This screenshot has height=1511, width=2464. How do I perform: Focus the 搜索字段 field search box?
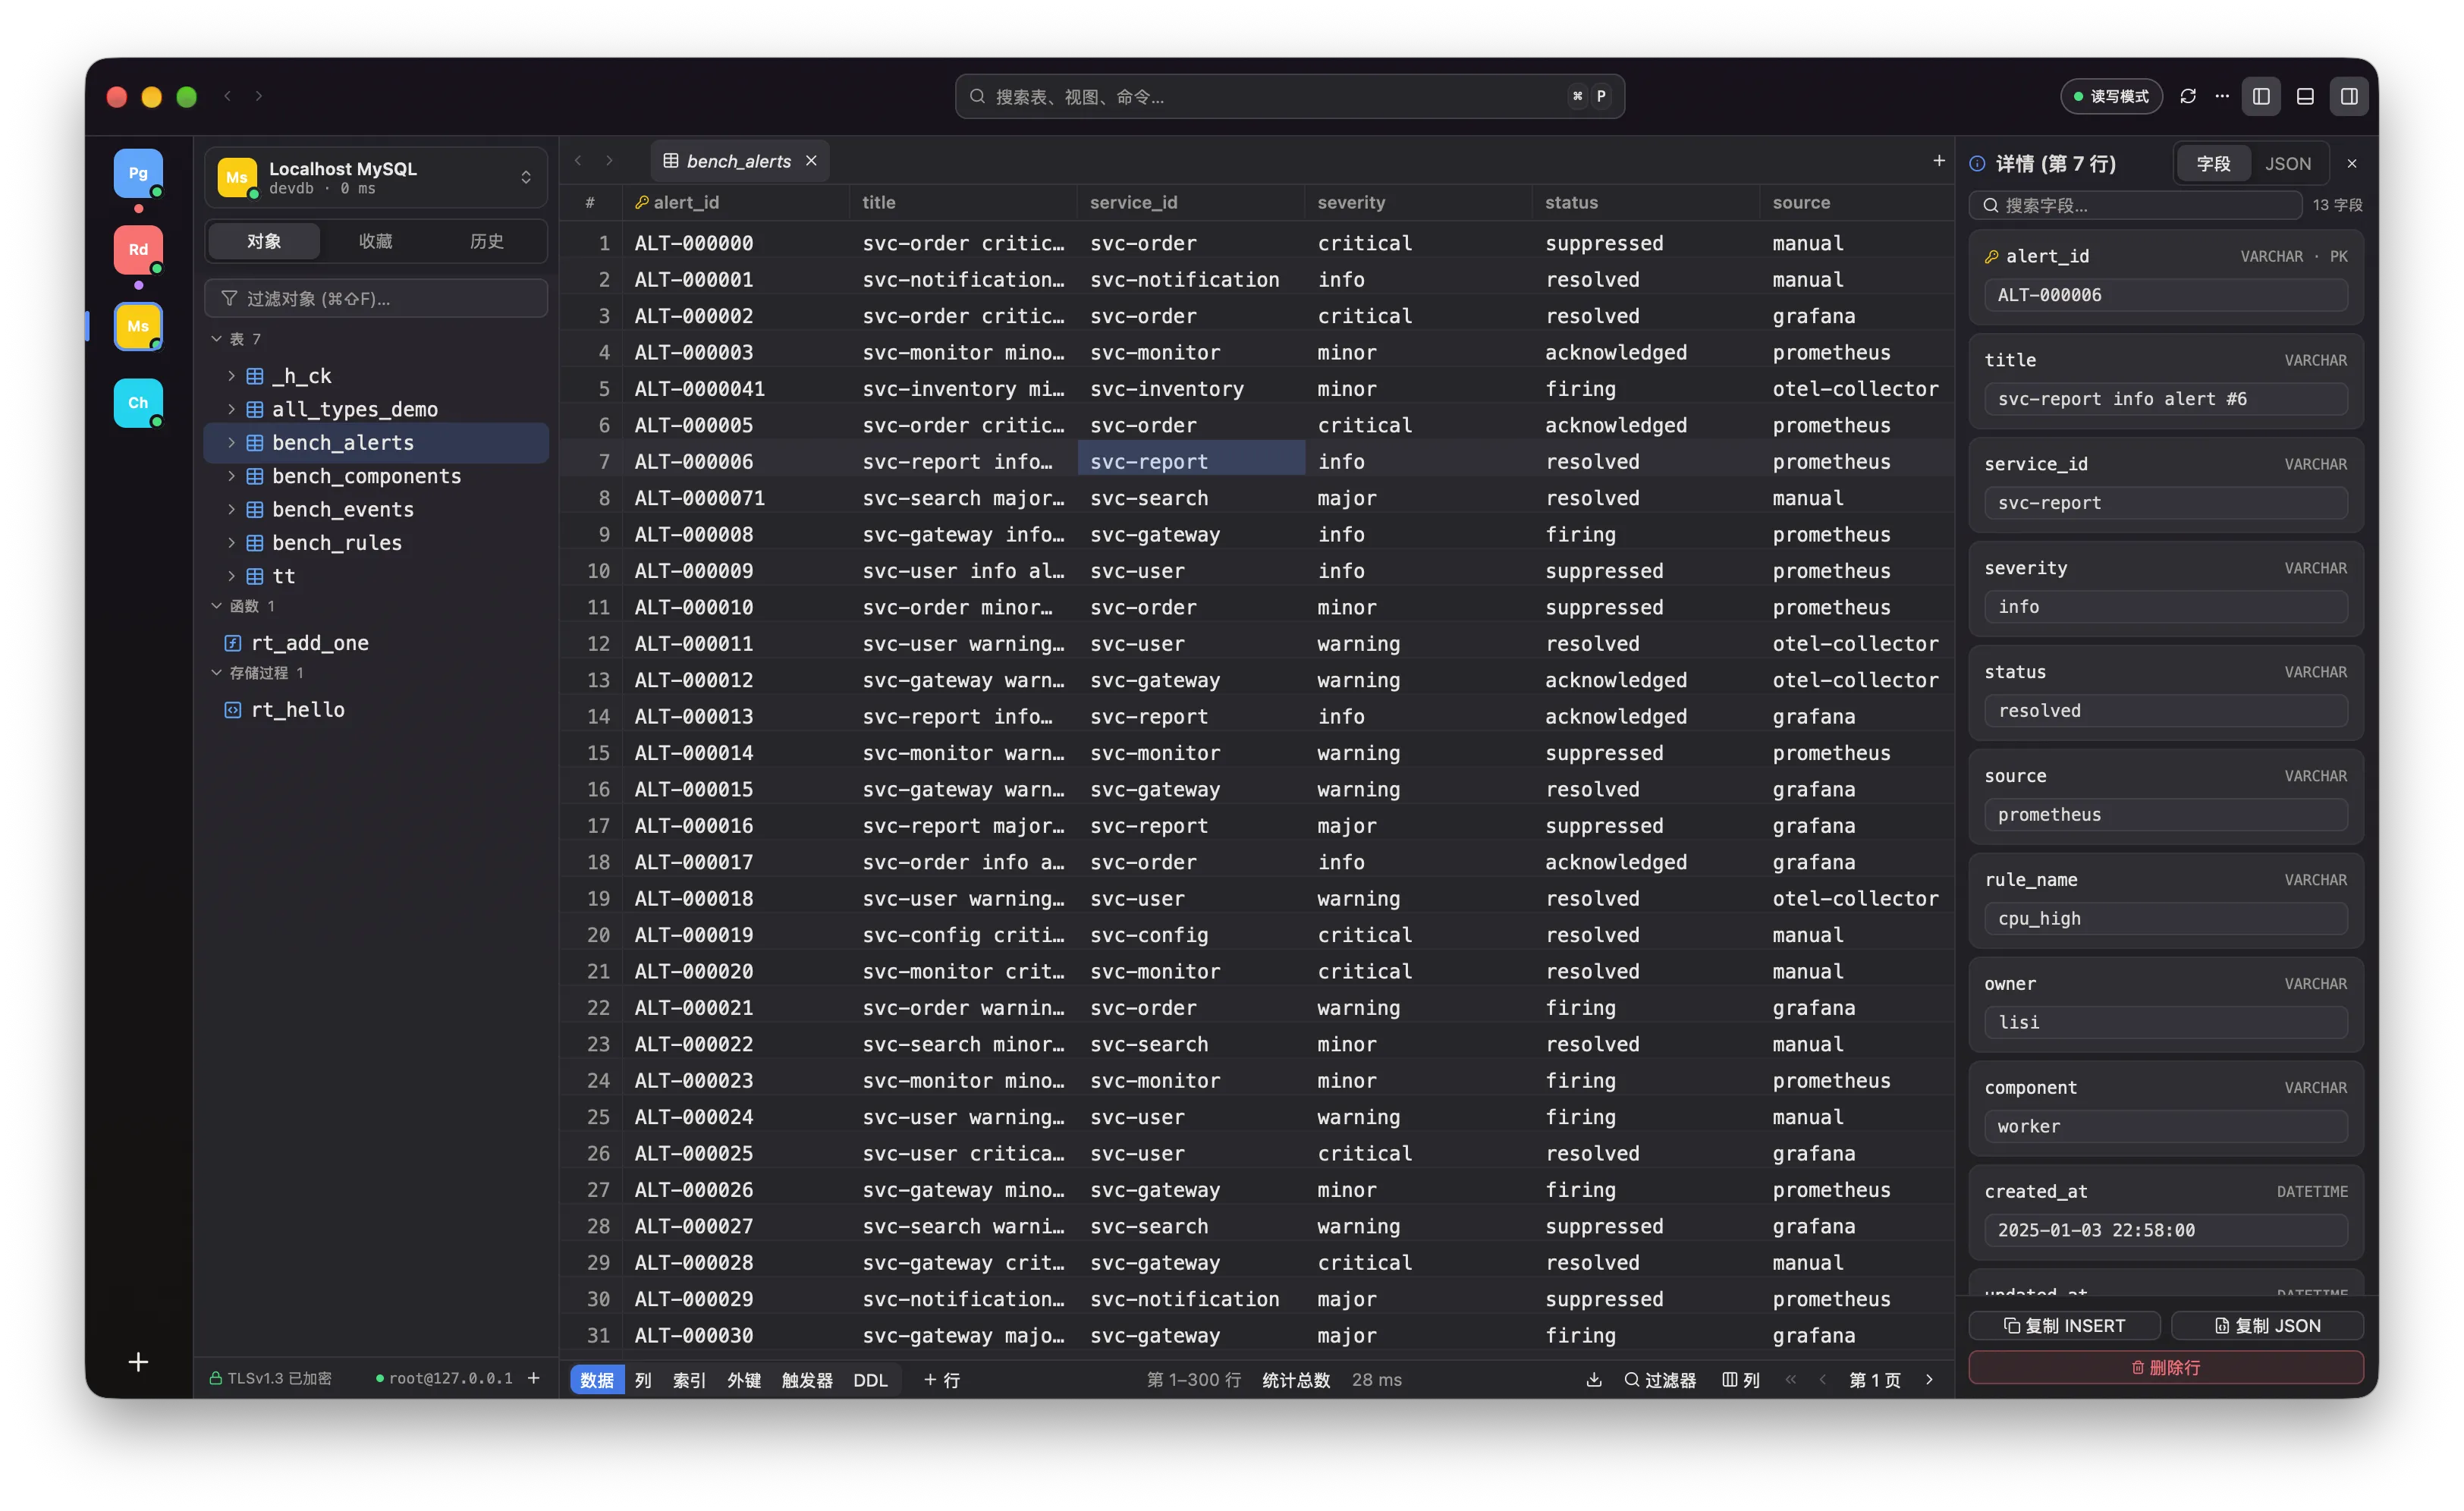pos(2135,205)
